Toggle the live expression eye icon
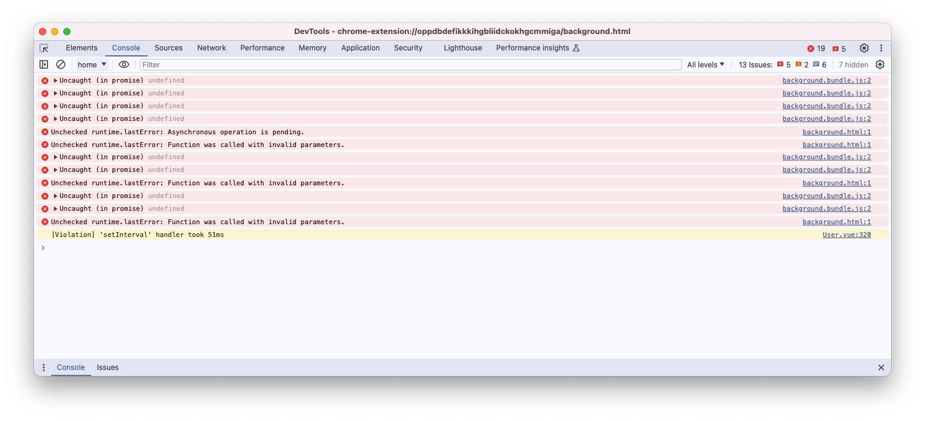 coord(124,64)
